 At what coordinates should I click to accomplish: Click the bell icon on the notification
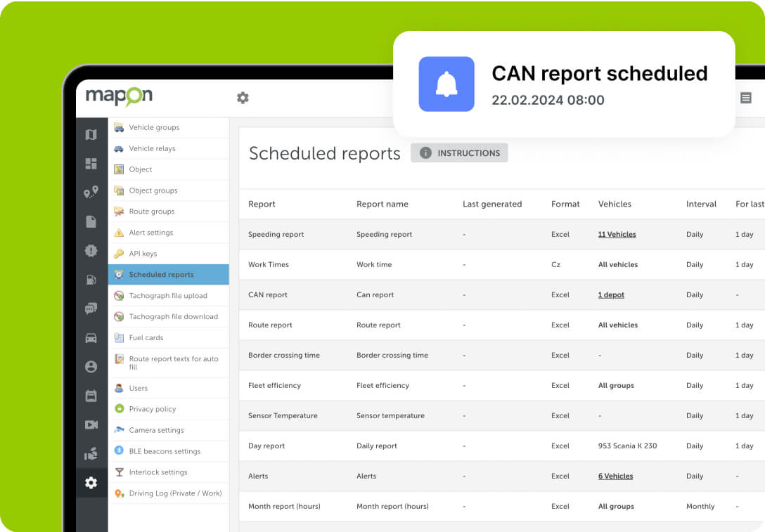[446, 84]
